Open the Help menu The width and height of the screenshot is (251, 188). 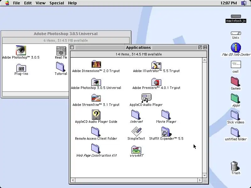[72, 3]
